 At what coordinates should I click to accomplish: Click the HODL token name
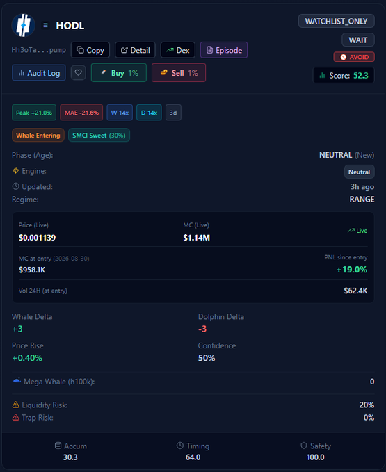pyautogui.click(x=70, y=25)
